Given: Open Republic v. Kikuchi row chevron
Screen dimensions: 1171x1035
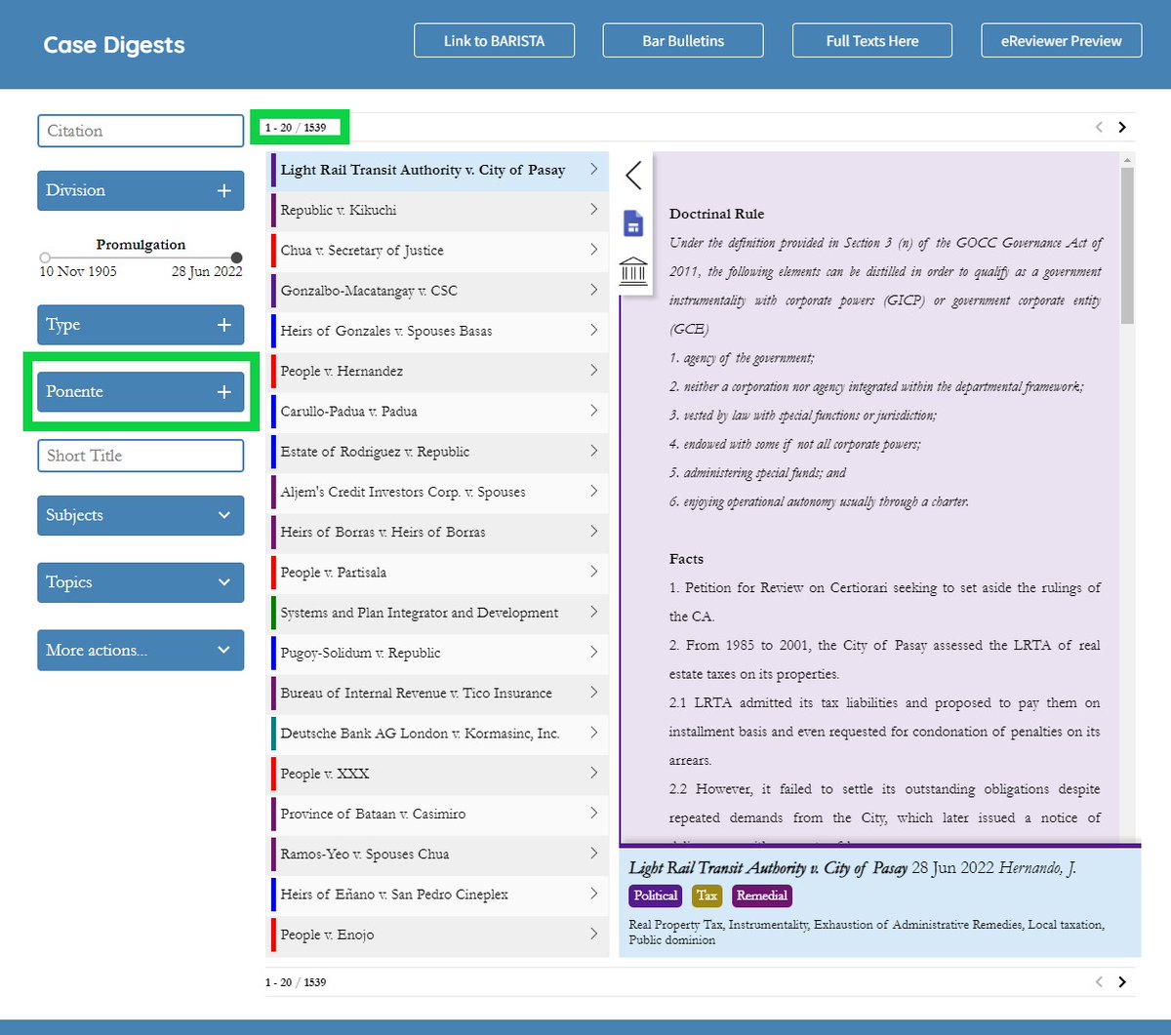Looking at the screenshot, I should coord(593,210).
